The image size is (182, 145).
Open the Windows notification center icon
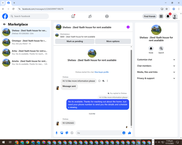click(177, 142)
